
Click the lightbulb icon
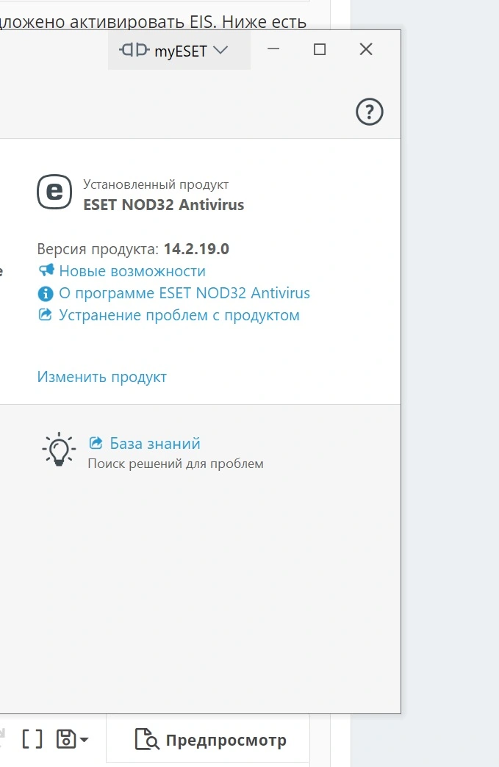point(59,449)
